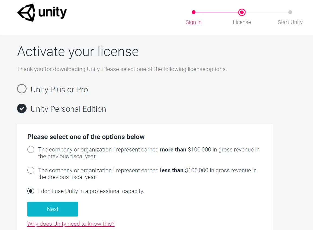Click the Unity Personal Edition label text
313x230 pixels.
pyautogui.click(x=68, y=109)
